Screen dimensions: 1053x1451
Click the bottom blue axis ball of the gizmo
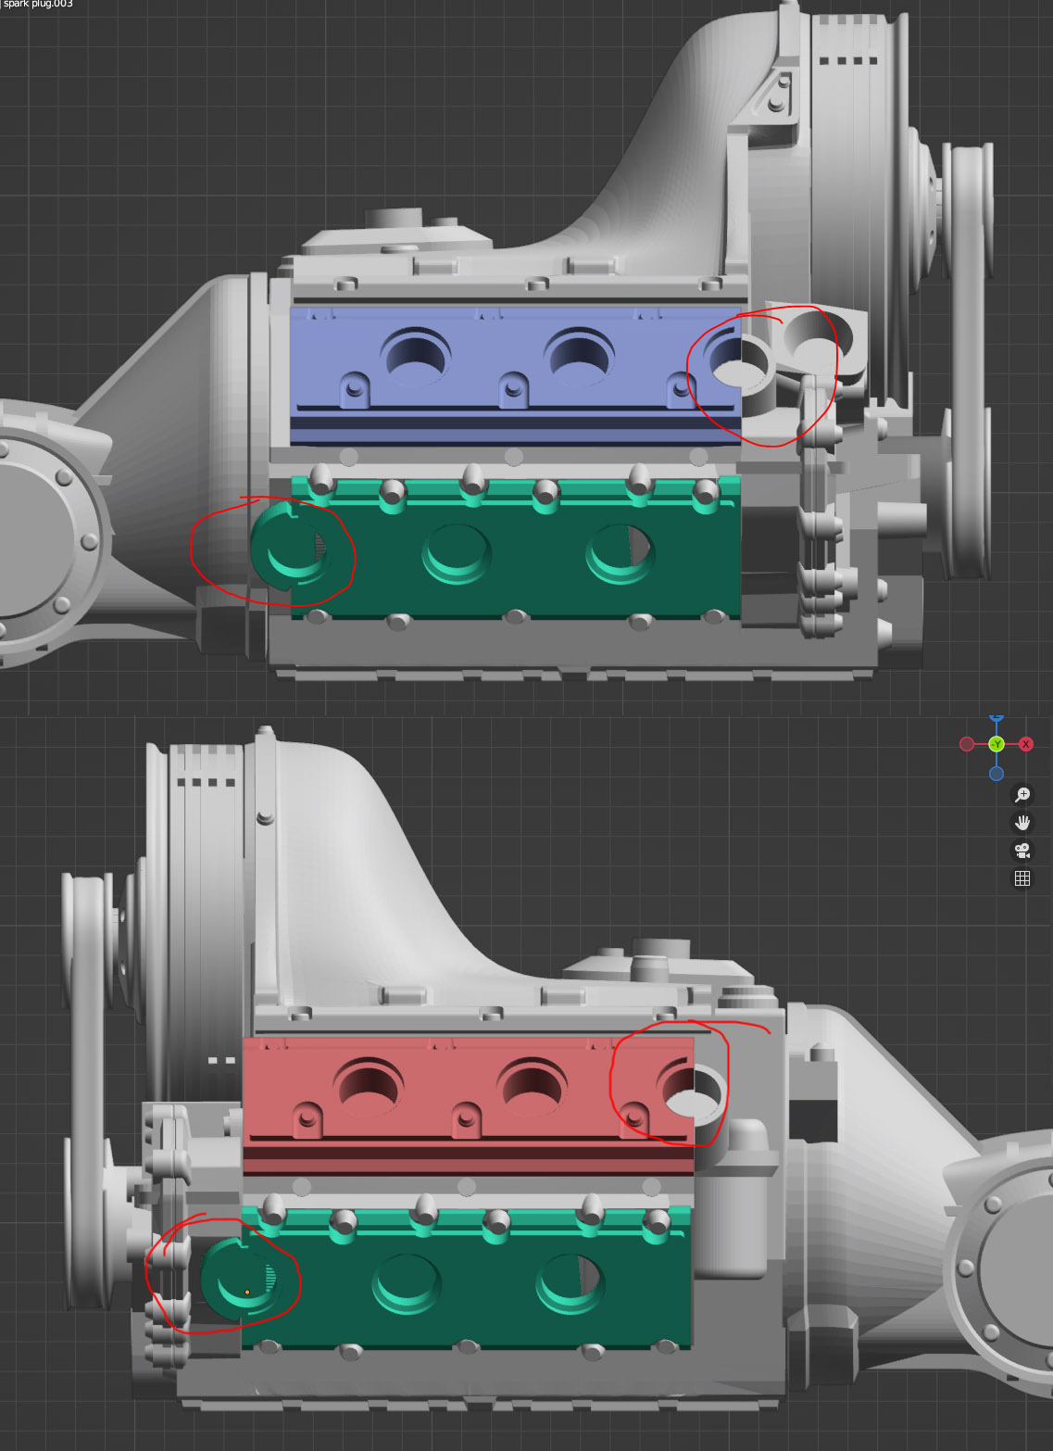tap(998, 772)
